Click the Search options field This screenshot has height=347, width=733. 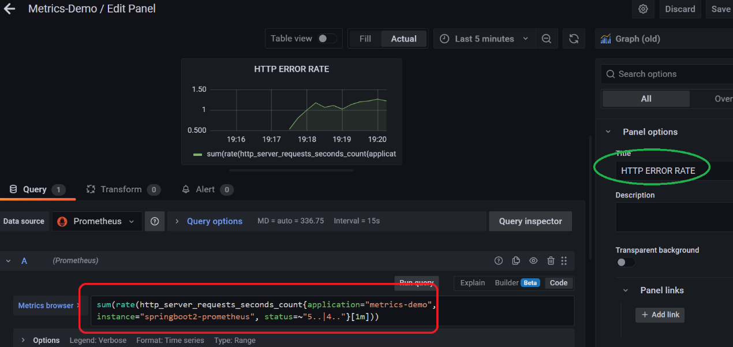click(x=667, y=74)
